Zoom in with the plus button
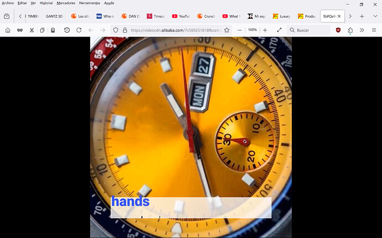This screenshot has width=382, height=238. pyautogui.click(x=265, y=30)
